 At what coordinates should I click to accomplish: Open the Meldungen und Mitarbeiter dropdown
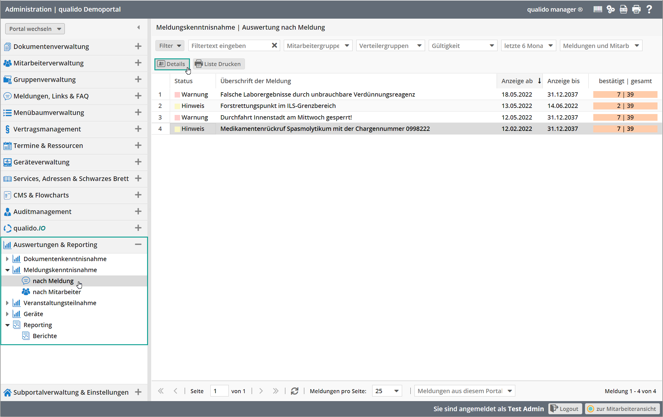coord(601,46)
